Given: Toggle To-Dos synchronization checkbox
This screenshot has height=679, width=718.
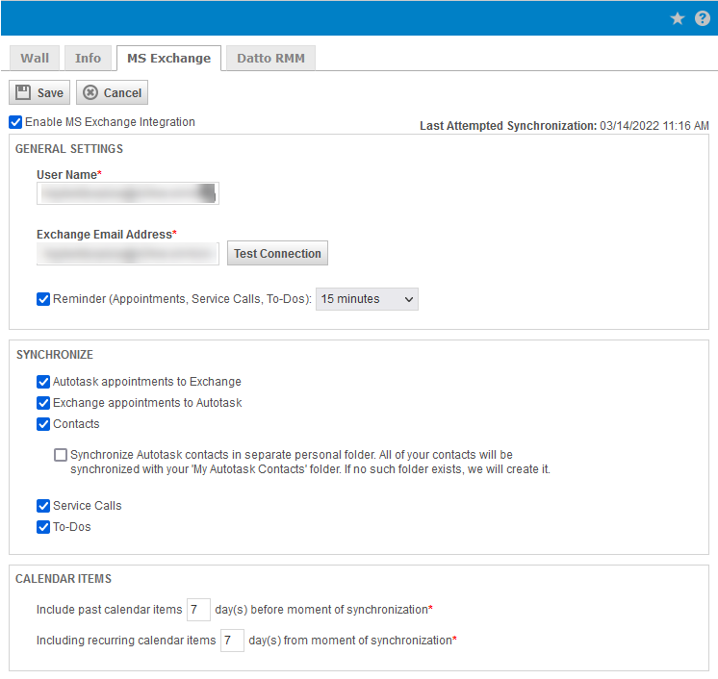Looking at the screenshot, I should pos(43,527).
